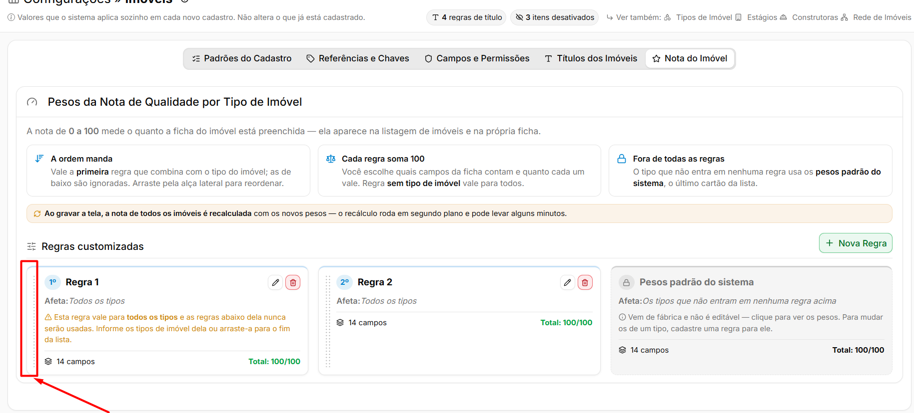Click the 4 regras de título badge
914x413 pixels.
(x=466, y=17)
